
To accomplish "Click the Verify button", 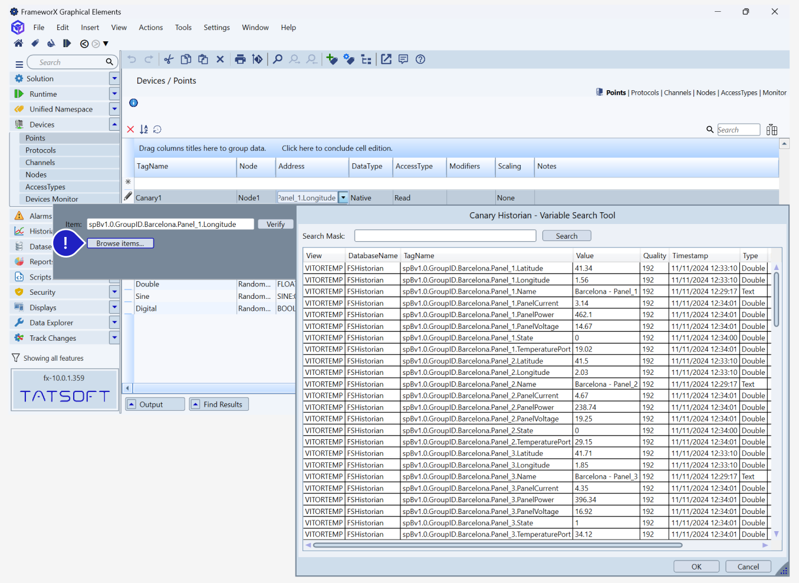I will 275,224.
